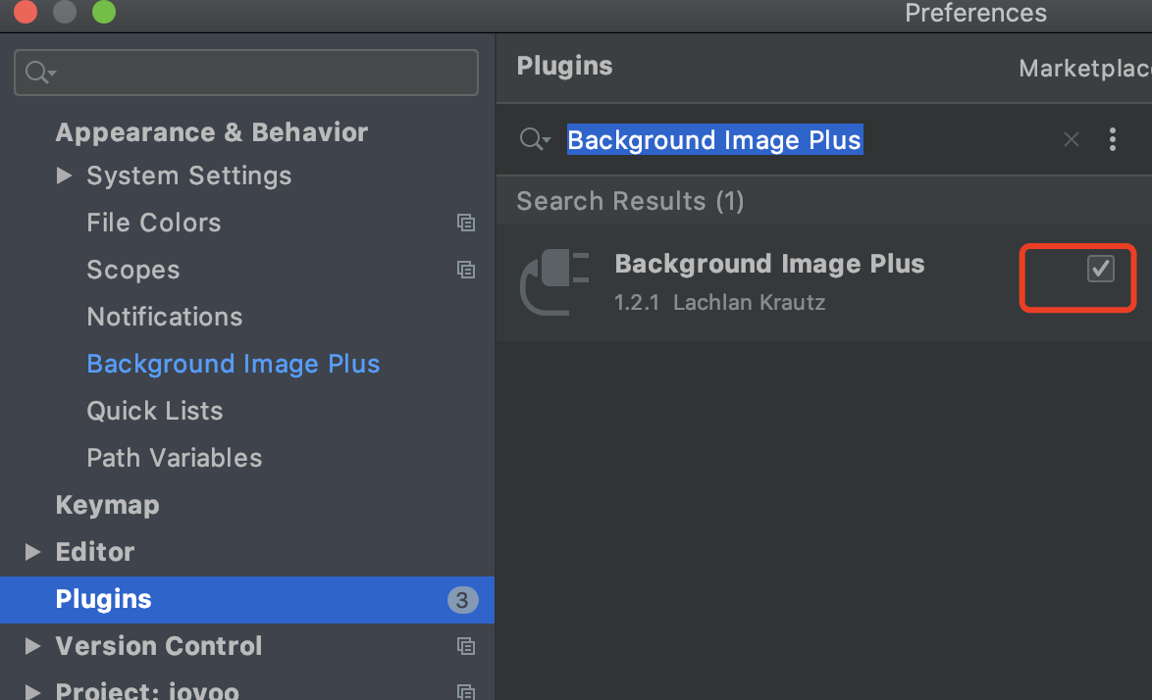Open the plugins three-dot options menu
This screenshot has height=700, width=1152.
coord(1113,138)
